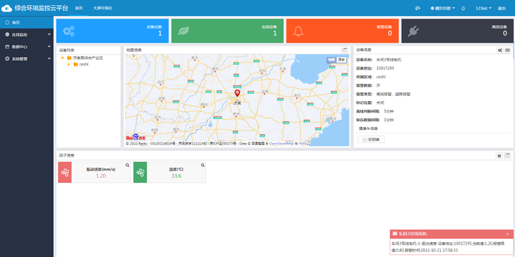
Task: Click the orange folder icon of ceshi
Action: coord(75,64)
